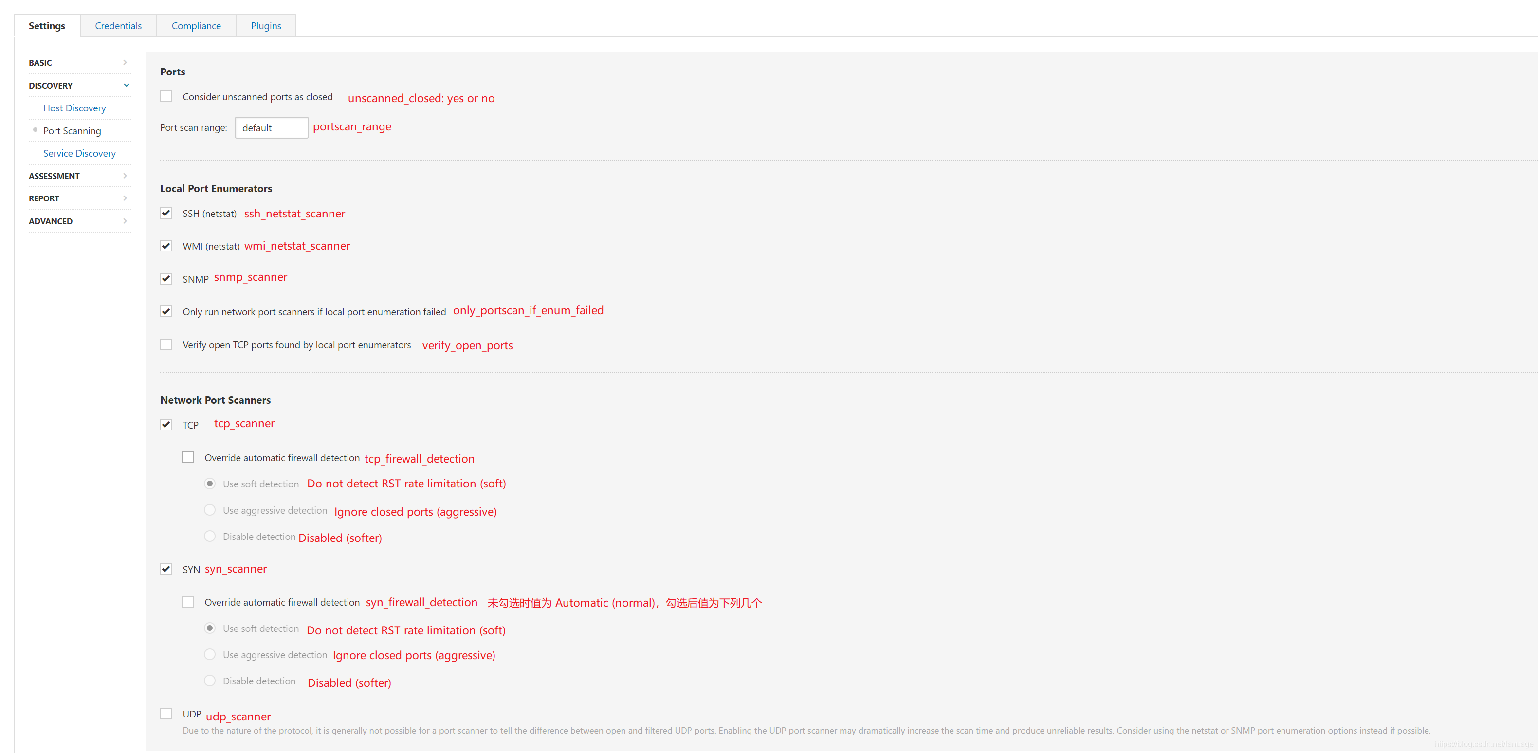Open the Plugins tab

tap(266, 26)
